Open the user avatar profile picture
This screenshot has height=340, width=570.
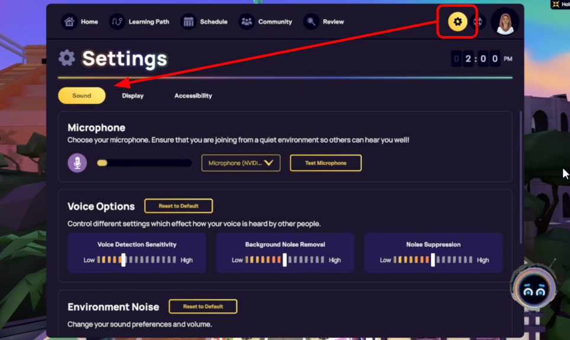pyautogui.click(x=504, y=22)
